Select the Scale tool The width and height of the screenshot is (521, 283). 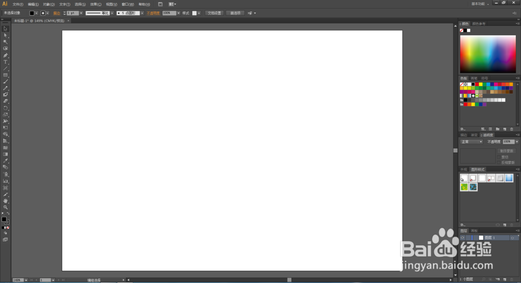click(5, 115)
